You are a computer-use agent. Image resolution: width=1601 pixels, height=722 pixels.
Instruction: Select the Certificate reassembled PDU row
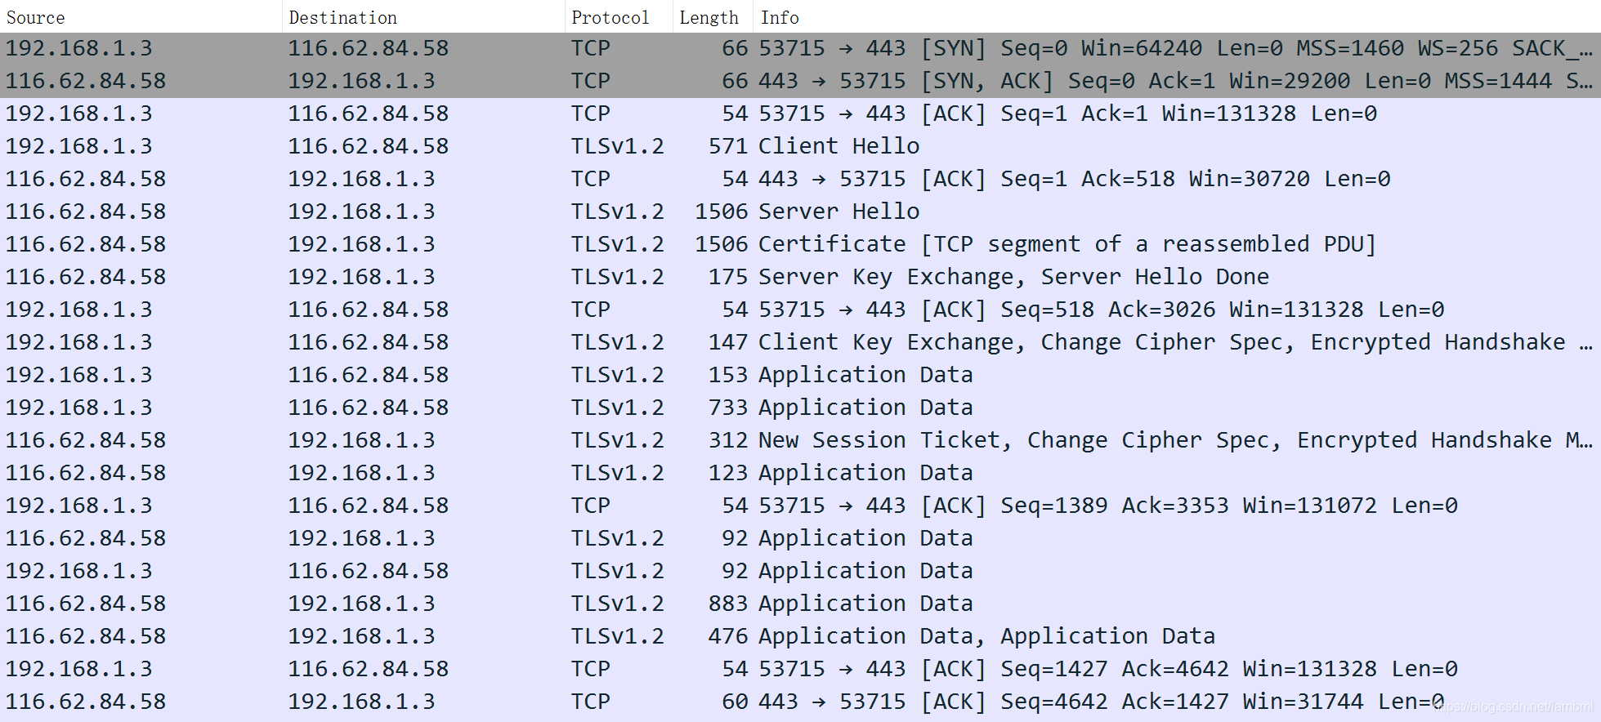point(800,245)
